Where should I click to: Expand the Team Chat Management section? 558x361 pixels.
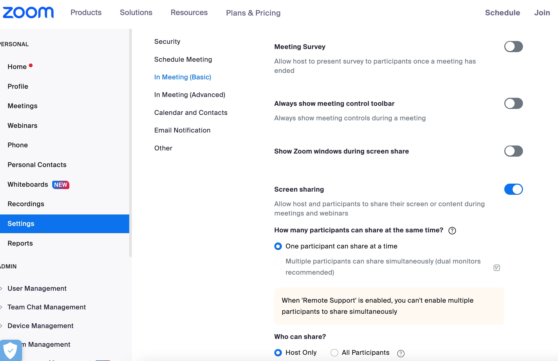click(x=46, y=307)
